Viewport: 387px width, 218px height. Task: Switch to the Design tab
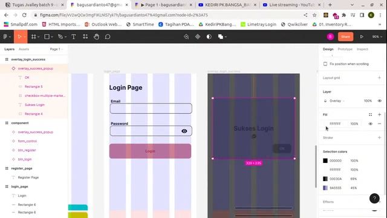coord(328,49)
